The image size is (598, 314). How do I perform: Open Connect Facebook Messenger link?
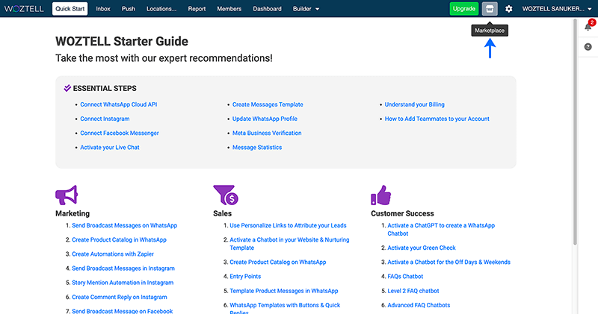(120, 133)
